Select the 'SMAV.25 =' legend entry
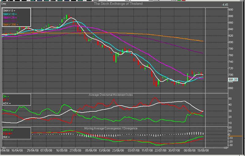 [10, 18]
